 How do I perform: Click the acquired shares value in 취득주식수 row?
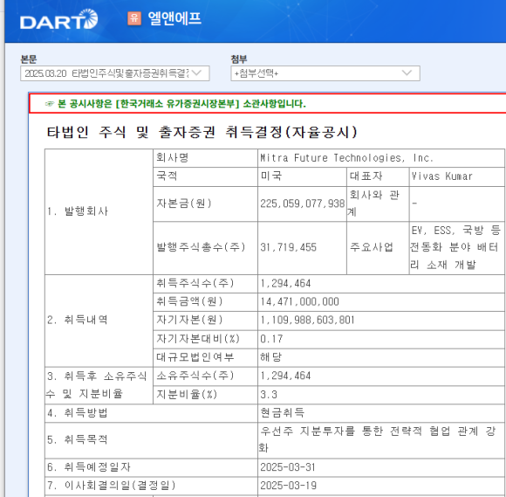285,284
